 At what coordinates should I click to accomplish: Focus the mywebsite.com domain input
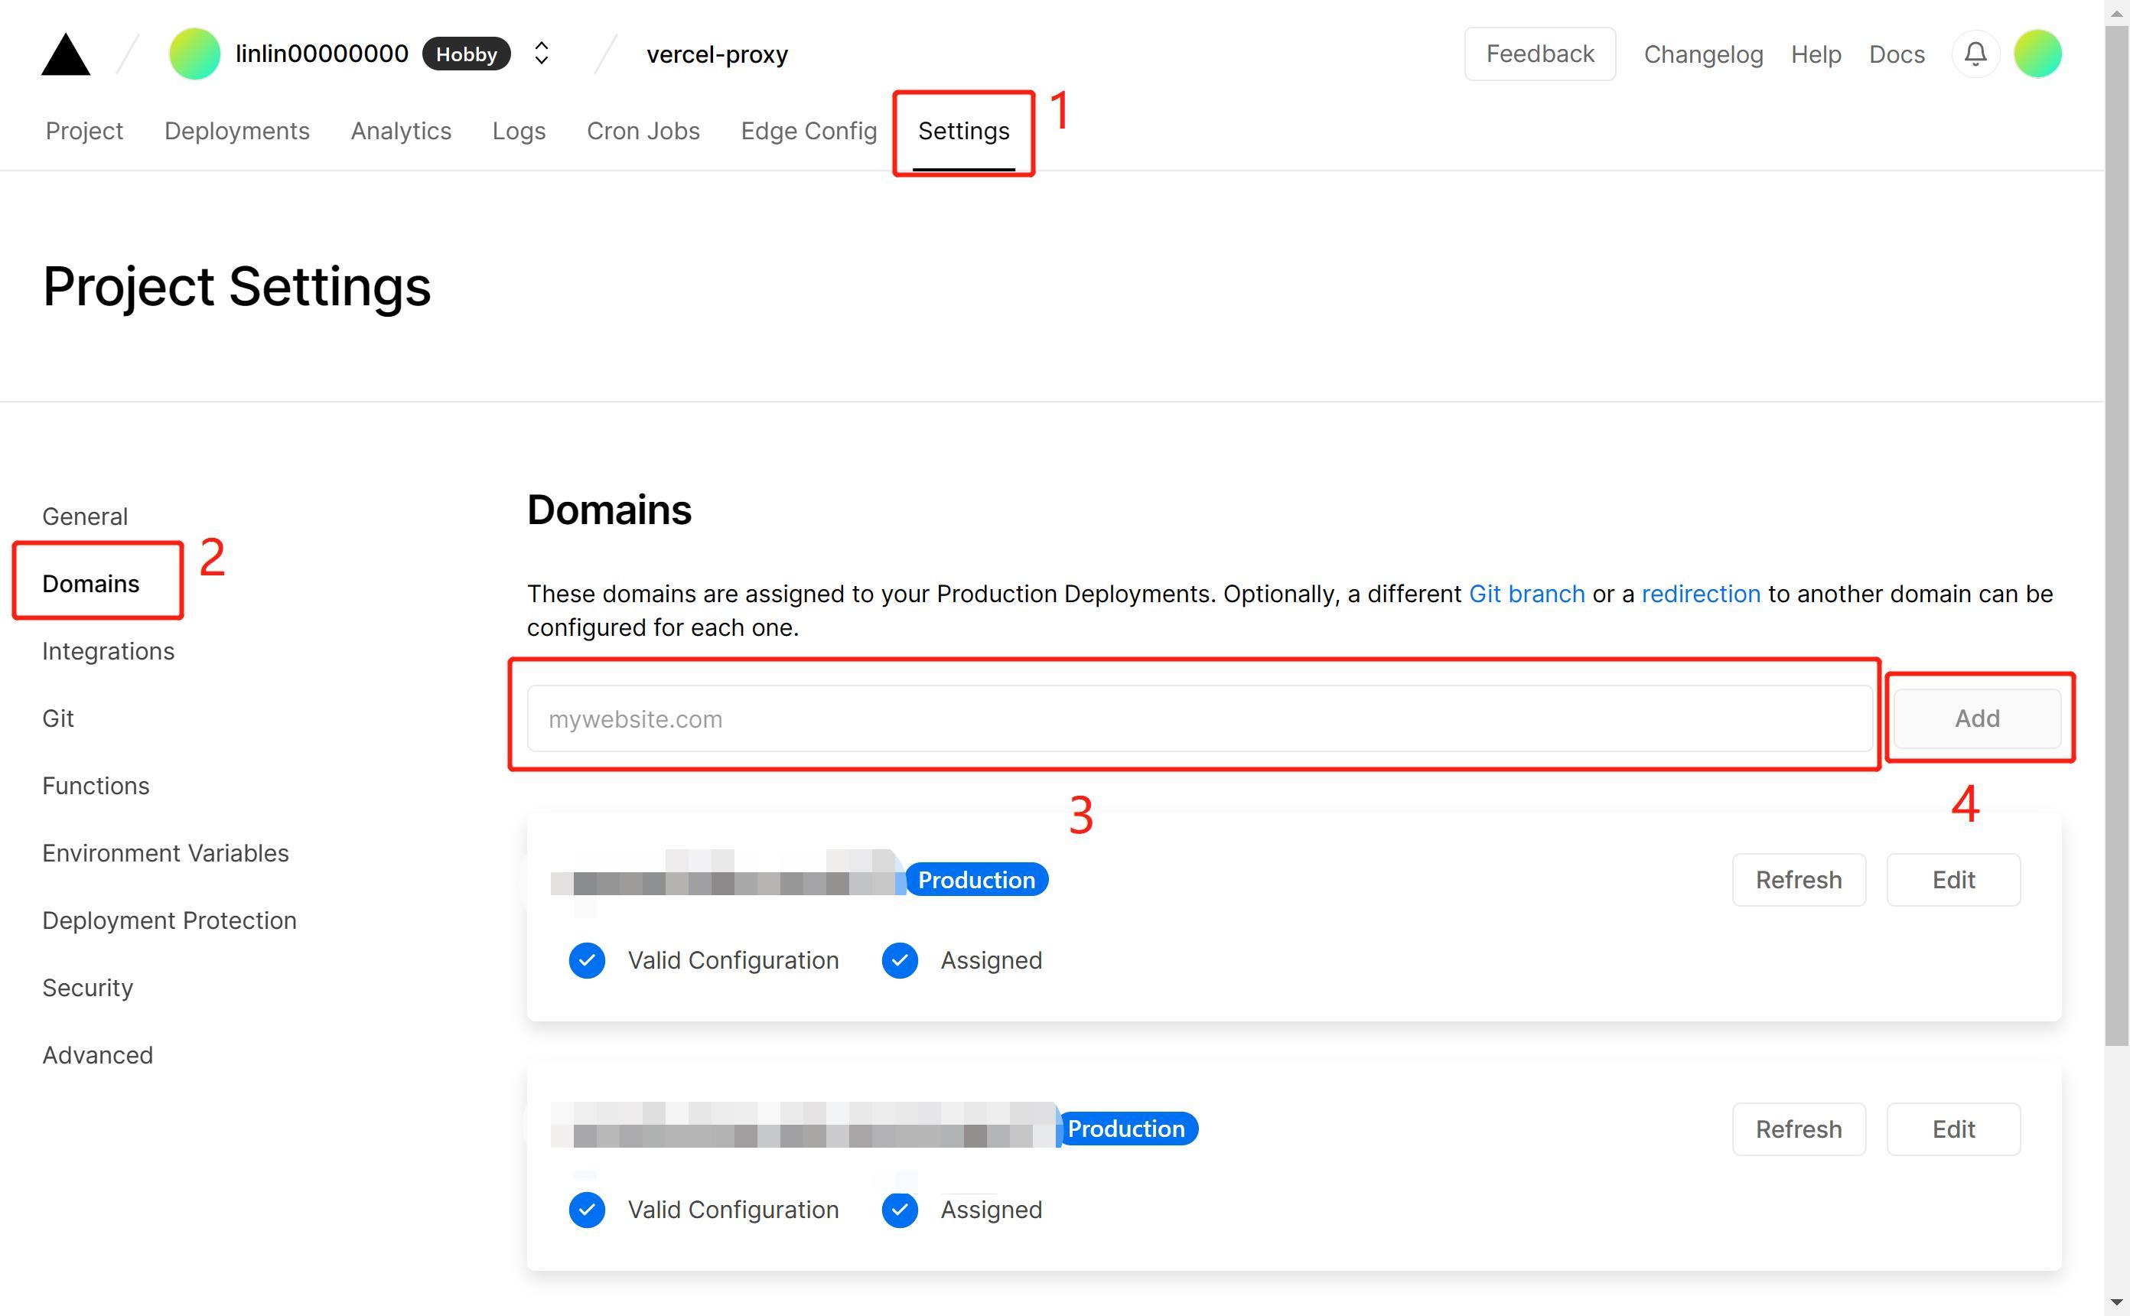[1199, 719]
